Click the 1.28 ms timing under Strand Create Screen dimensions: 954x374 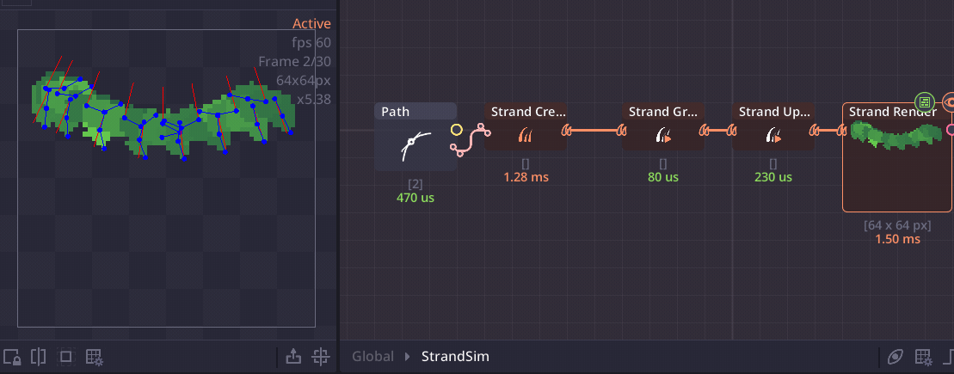[x=526, y=177]
